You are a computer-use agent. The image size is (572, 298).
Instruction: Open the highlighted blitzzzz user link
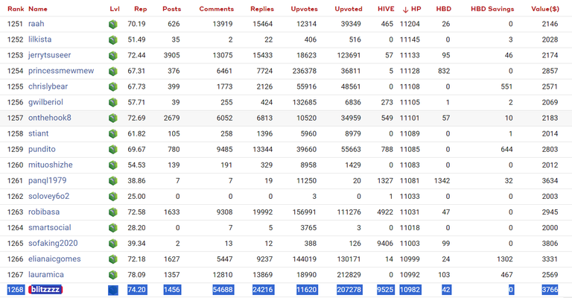click(45, 290)
